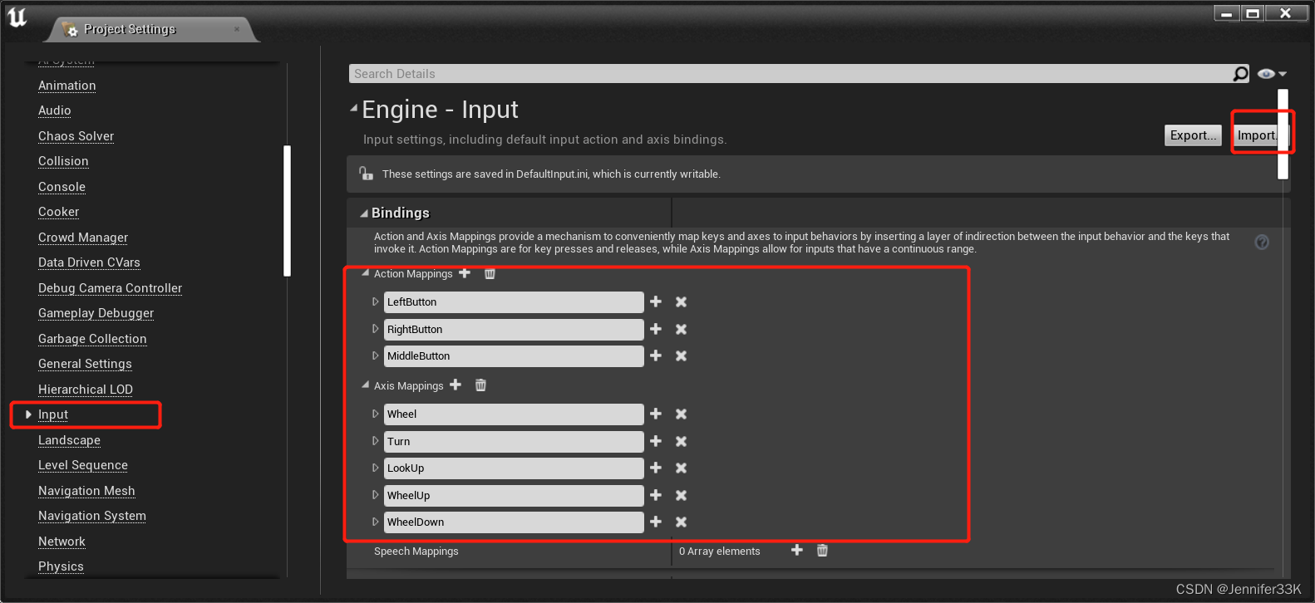The image size is (1315, 603).
Task: Open the Console settings category
Action: point(62,187)
